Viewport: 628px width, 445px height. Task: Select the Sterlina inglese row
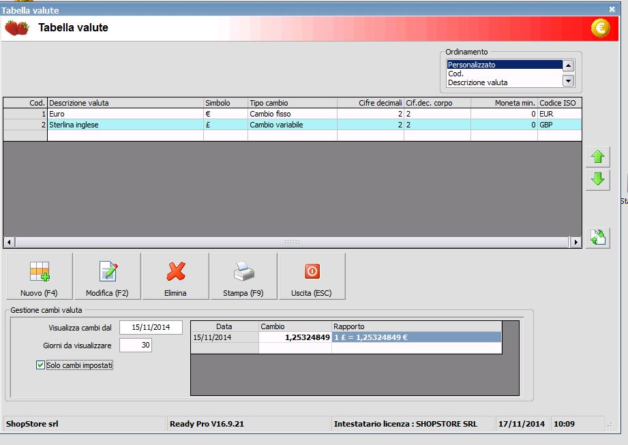point(293,125)
